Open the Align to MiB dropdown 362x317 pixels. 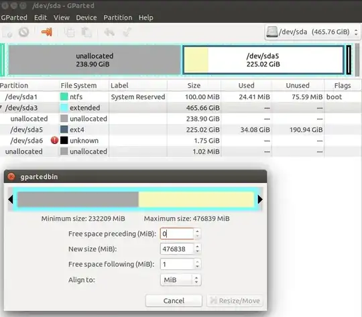click(x=180, y=280)
